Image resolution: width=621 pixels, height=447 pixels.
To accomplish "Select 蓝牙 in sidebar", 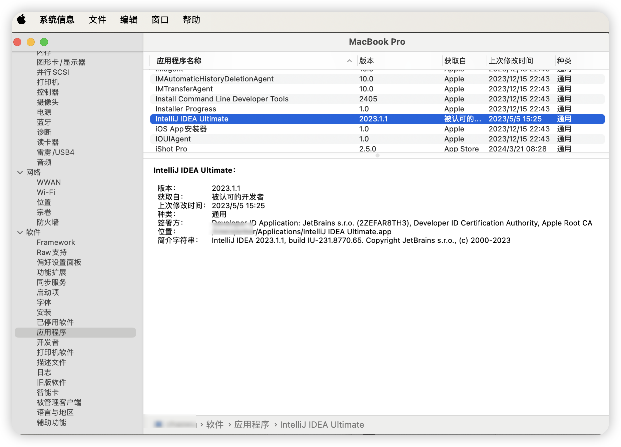I will point(44,122).
